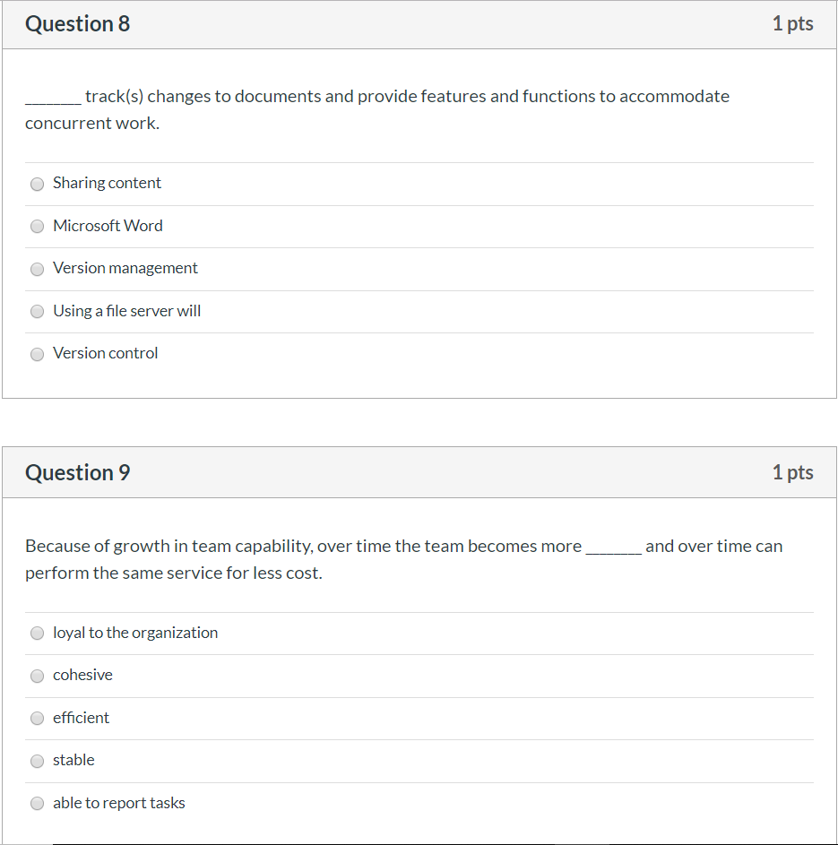Select the 'Using a file server will' option

37,311
